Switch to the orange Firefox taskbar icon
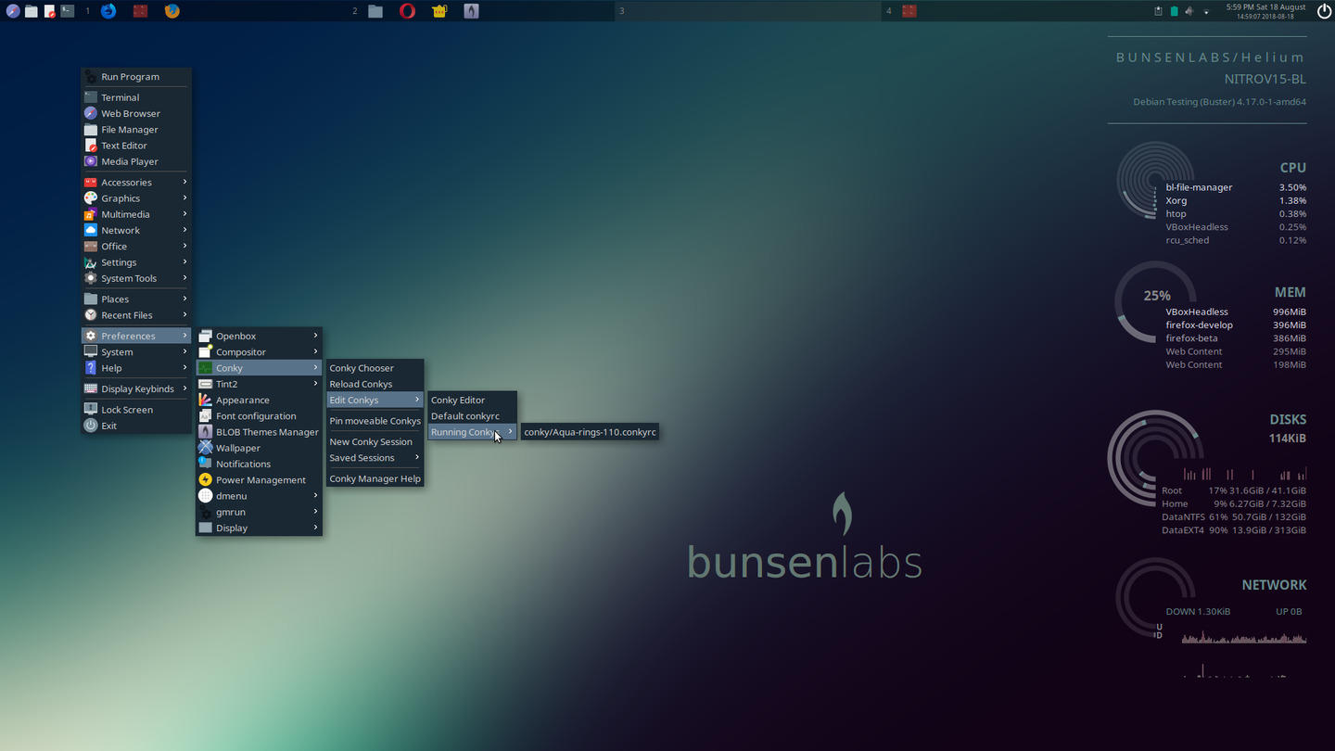 click(172, 11)
